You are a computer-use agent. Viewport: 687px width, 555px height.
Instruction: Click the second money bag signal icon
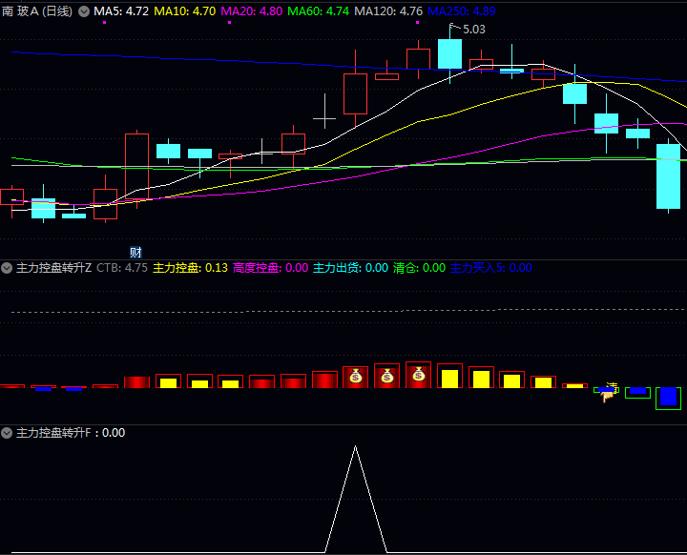point(386,376)
